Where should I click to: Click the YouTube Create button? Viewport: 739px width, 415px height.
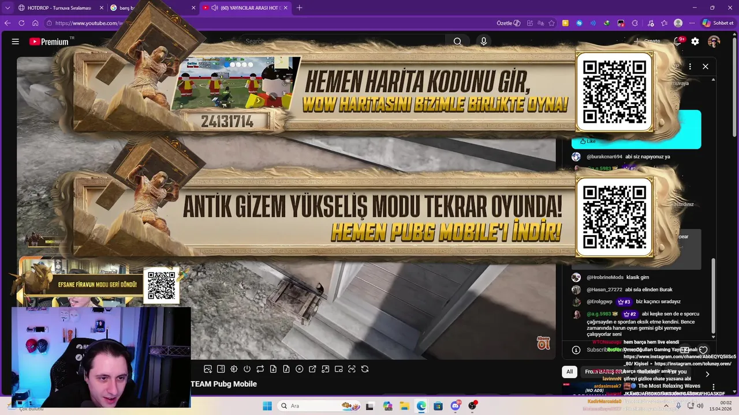click(648, 41)
